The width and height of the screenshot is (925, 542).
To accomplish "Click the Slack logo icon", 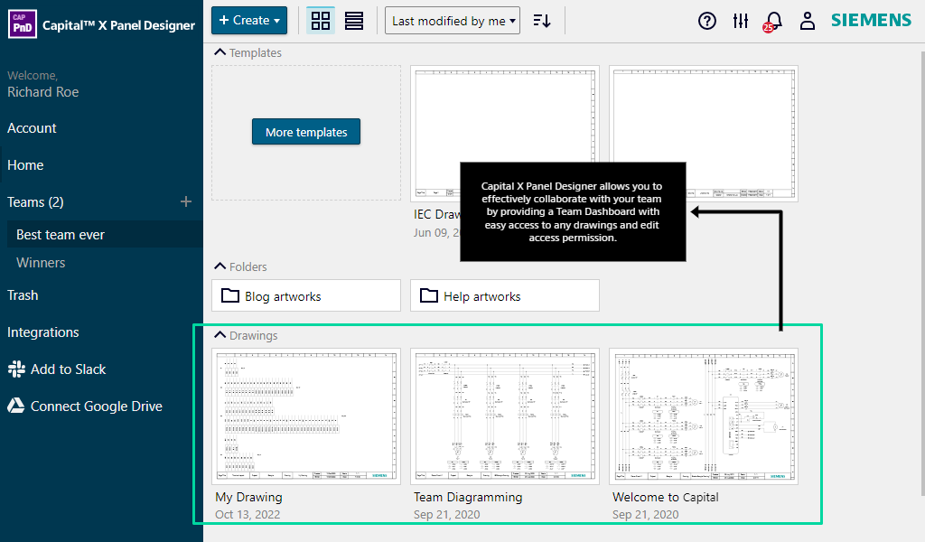I will point(16,369).
